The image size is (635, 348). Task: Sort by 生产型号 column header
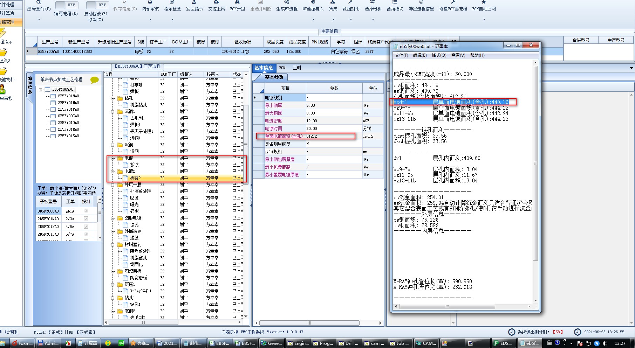click(50, 42)
